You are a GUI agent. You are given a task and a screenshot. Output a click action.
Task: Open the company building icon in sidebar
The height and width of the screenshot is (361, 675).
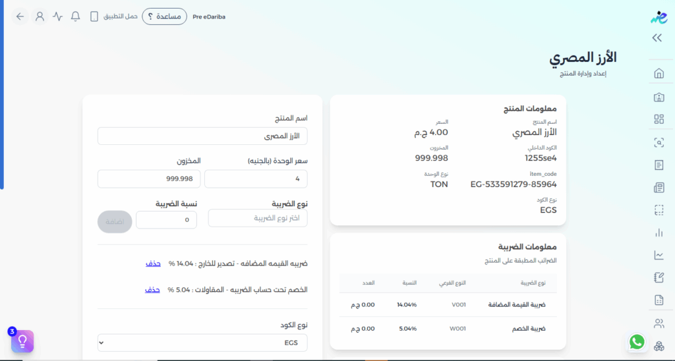[659, 97]
